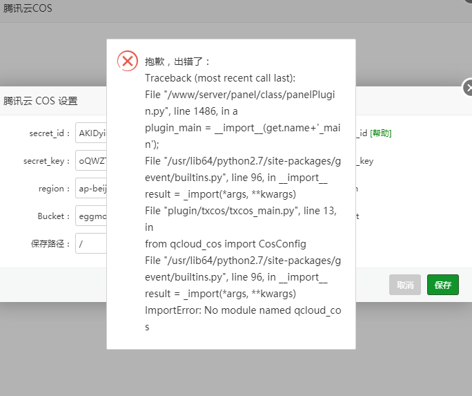Click the region input field
The height and width of the screenshot is (396, 472).
coord(91,189)
